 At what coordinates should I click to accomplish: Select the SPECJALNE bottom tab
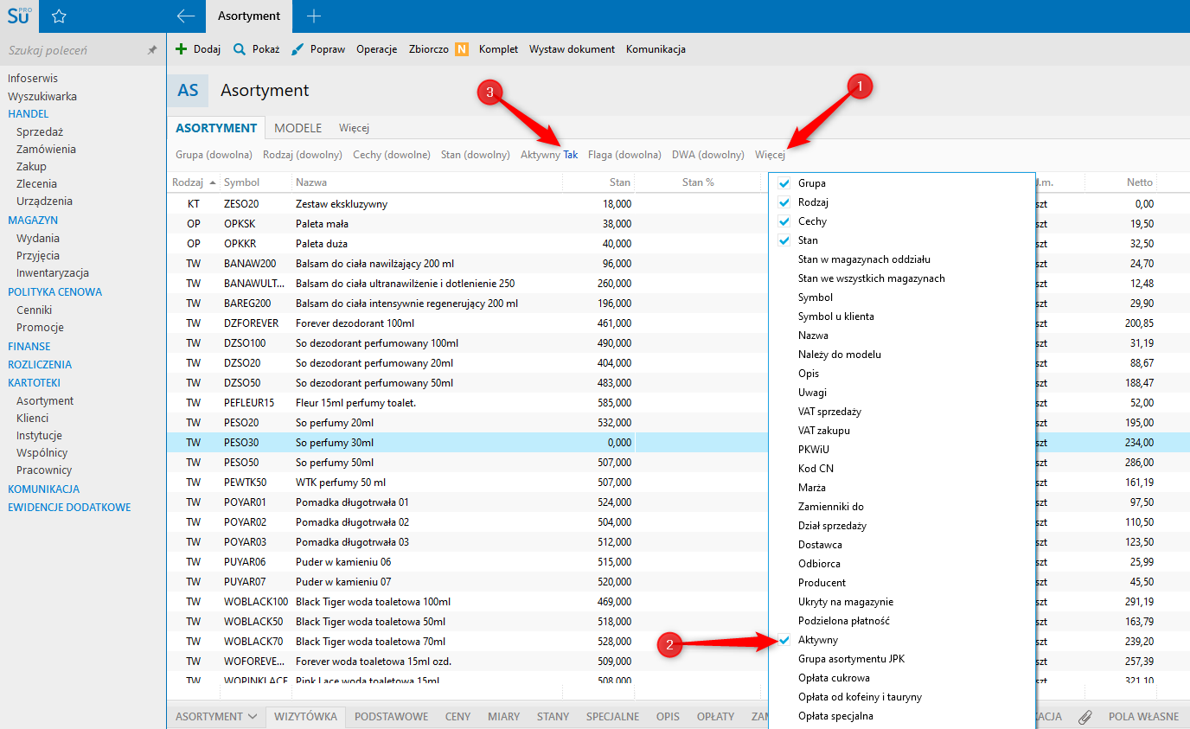tap(612, 716)
